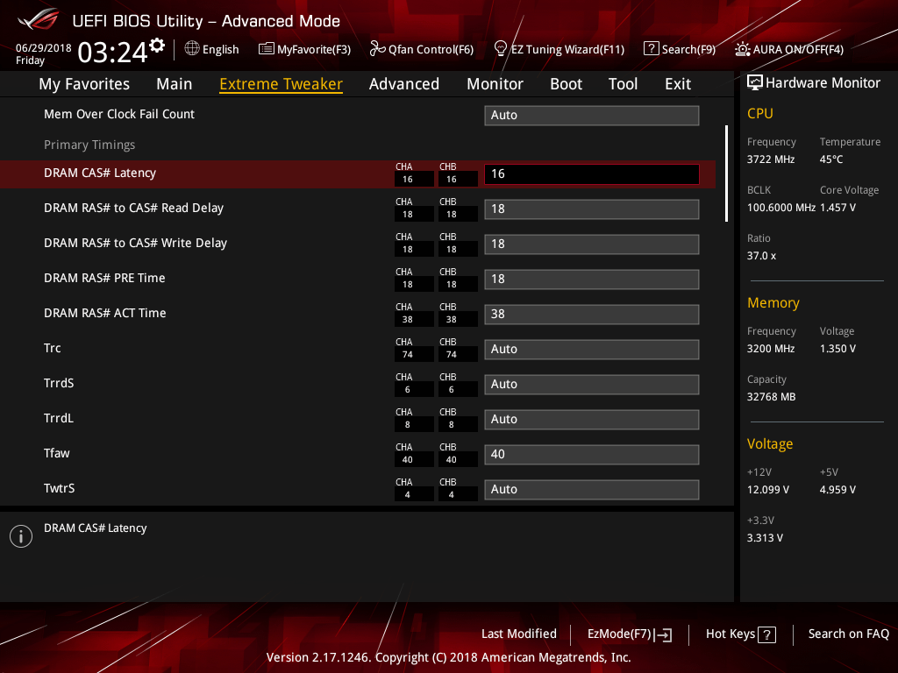Open the clock settings gear icon
The image size is (898, 673).
click(x=157, y=45)
